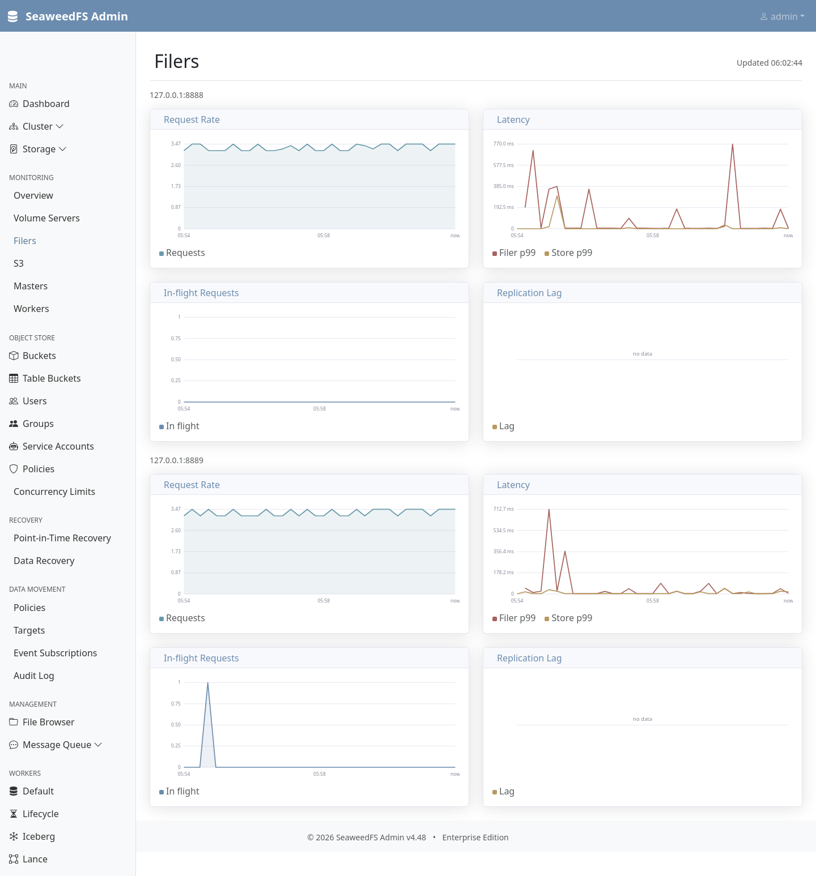Click the Message Queue chat bubble icon
Image resolution: width=816 pixels, height=876 pixels.
[14, 745]
